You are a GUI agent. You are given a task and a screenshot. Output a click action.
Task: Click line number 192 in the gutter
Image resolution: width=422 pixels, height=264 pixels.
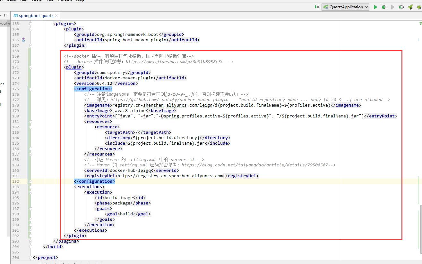pos(15,181)
